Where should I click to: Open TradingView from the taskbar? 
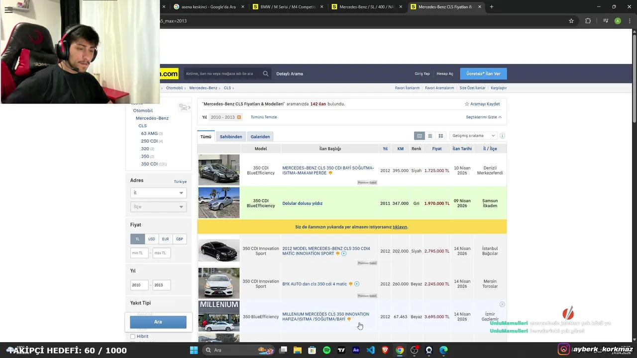(x=341, y=350)
